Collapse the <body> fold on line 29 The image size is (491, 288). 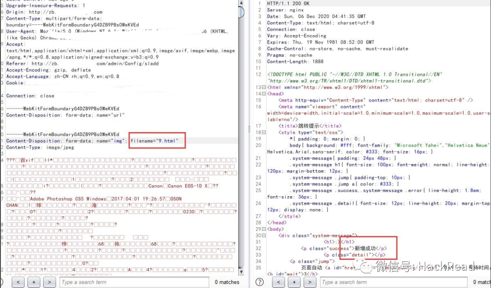tap(264, 229)
